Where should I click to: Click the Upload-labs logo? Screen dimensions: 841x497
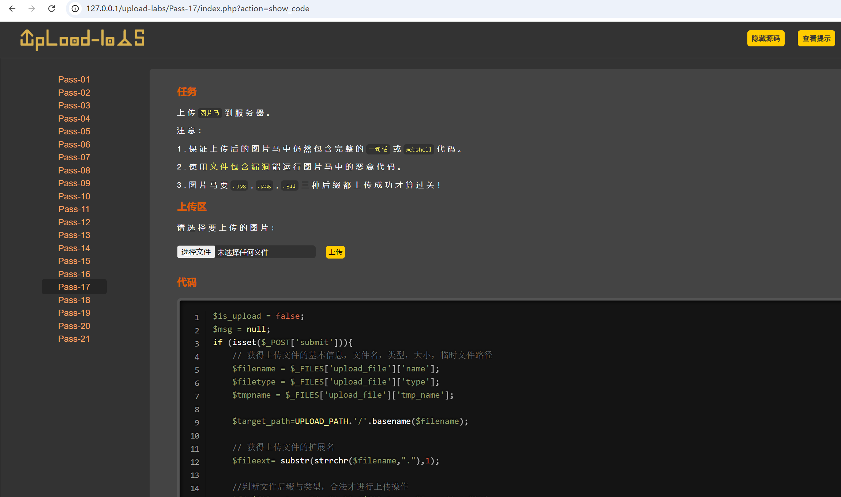click(x=82, y=39)
